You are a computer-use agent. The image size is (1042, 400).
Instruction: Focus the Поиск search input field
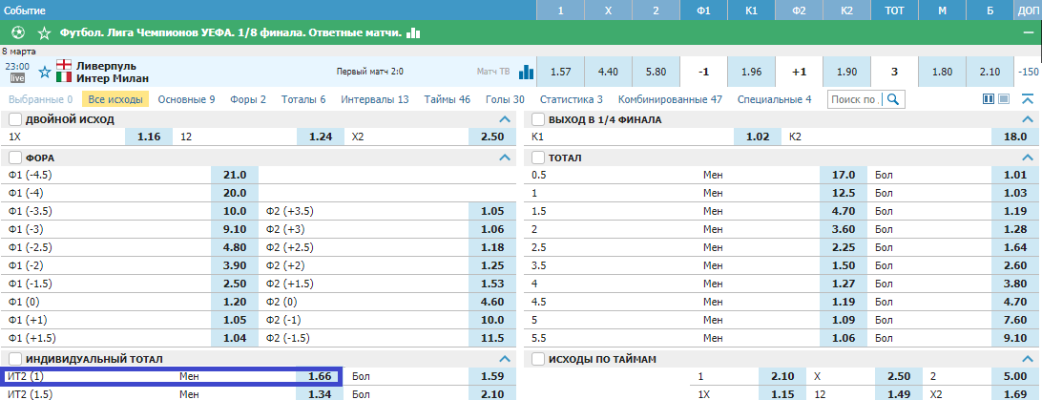point(856,99)
